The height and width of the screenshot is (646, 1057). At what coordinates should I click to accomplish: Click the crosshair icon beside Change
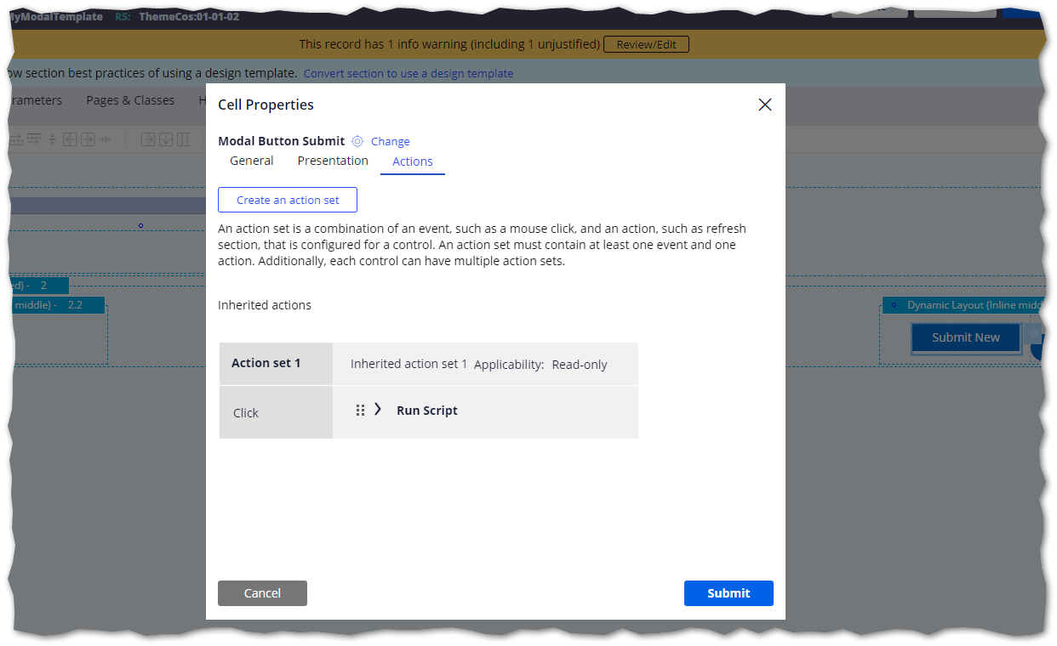(358, 141)
